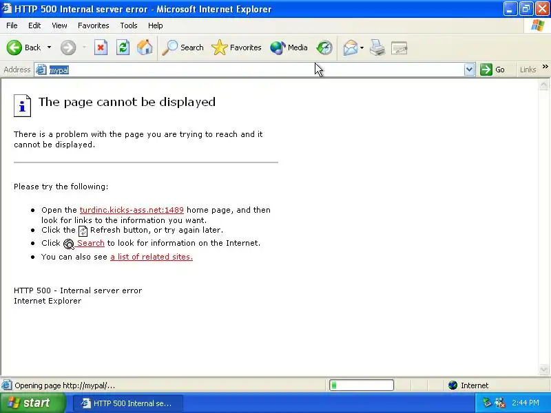The image size is (551, 413).
Task: Click 'HTTP 500 - Internal server error' text
Action: click(78, 290)
